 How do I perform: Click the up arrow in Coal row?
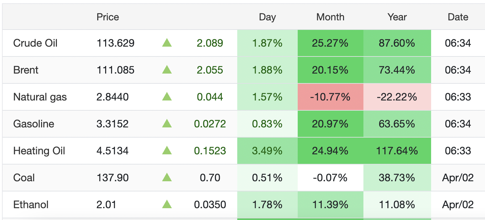pyautogui.click(x=167, y=177)
